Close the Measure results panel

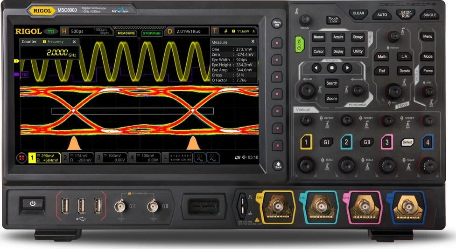tap(253, 42)
